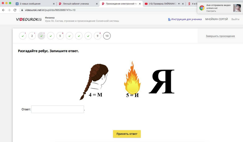
Task: Select the 'Прохождение электронной' tab
Action: pos(121,4)
